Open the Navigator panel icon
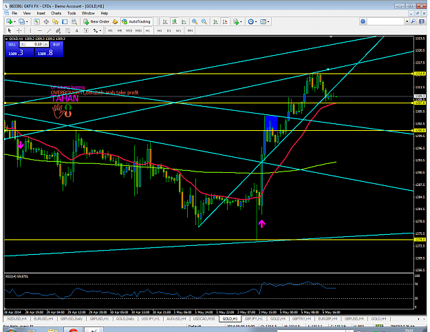 [55, 21]
